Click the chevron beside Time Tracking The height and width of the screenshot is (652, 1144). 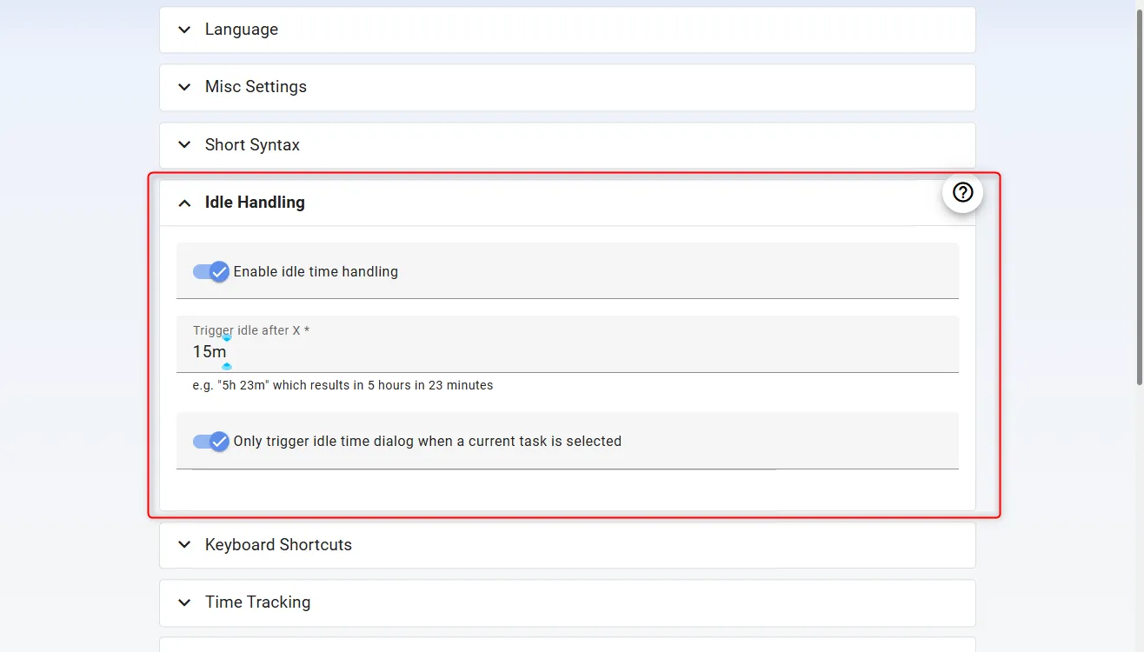(184, 602)
